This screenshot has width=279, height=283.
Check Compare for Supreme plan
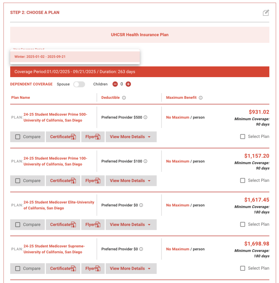click(18, 268)
